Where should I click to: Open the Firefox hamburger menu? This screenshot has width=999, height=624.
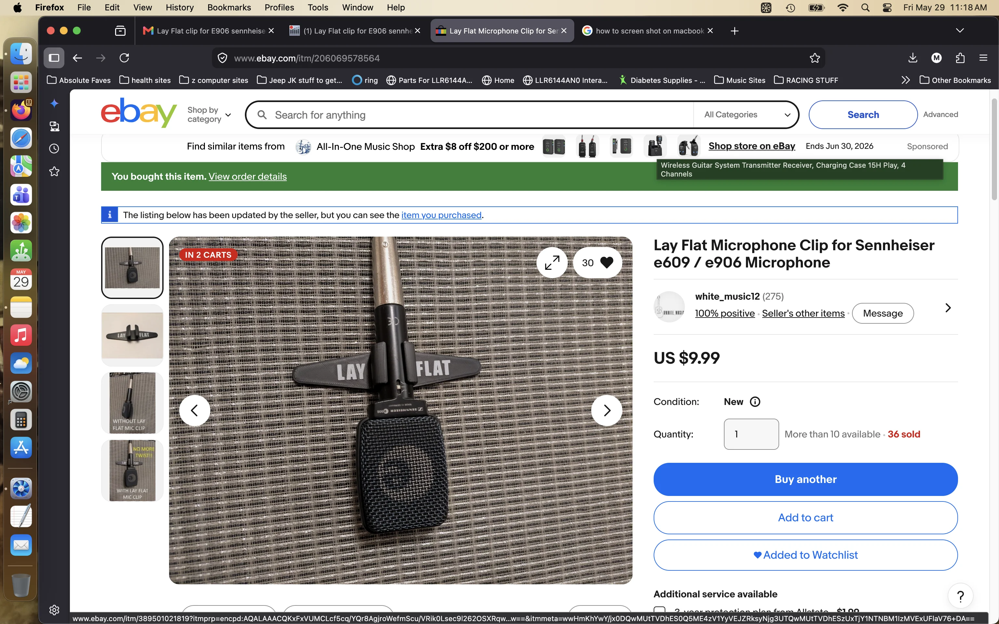pyautogui.click(x=983, y=58)
